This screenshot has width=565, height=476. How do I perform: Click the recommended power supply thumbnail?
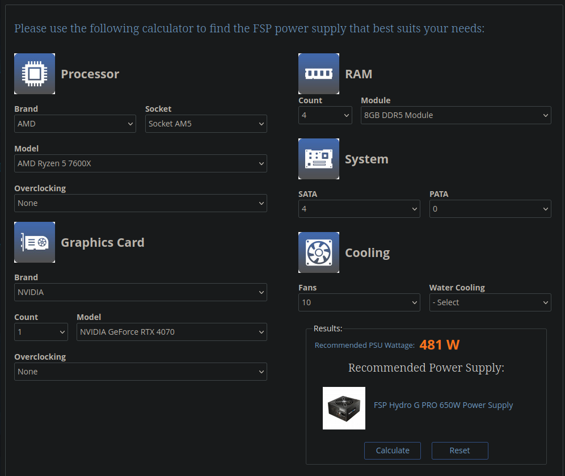344,408
